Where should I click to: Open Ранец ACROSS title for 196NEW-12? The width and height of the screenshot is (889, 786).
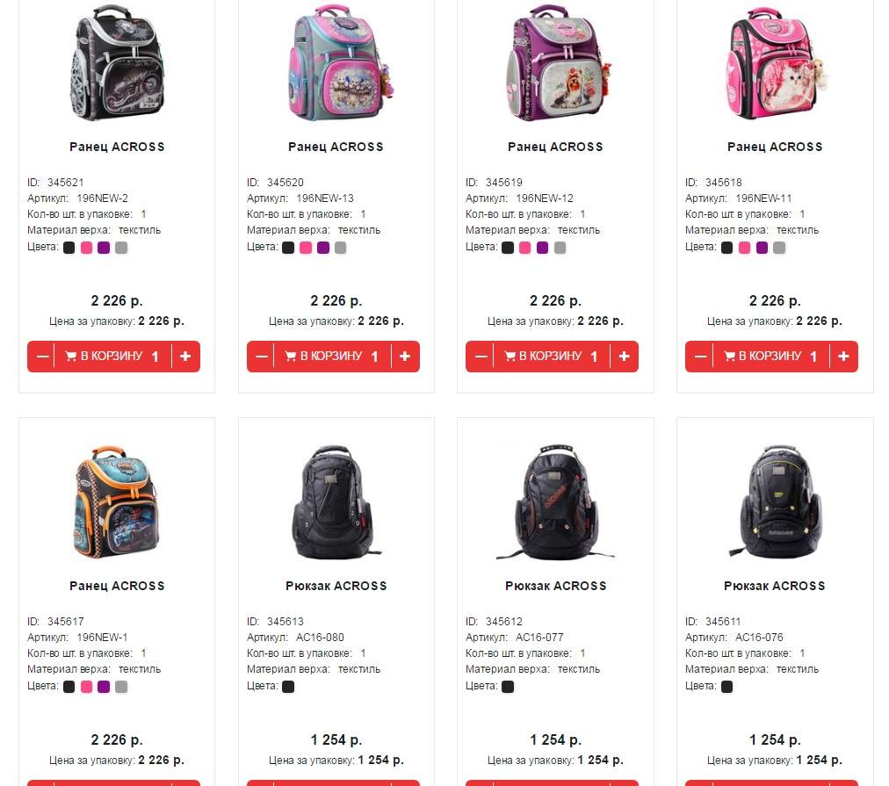[555, 147]
